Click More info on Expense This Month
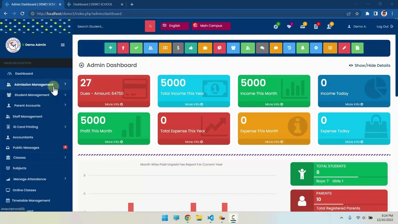The height and width of the screenshot is (224, 398). [274, 142]
